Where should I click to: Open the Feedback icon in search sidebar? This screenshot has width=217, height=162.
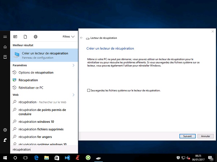[5, 140]
